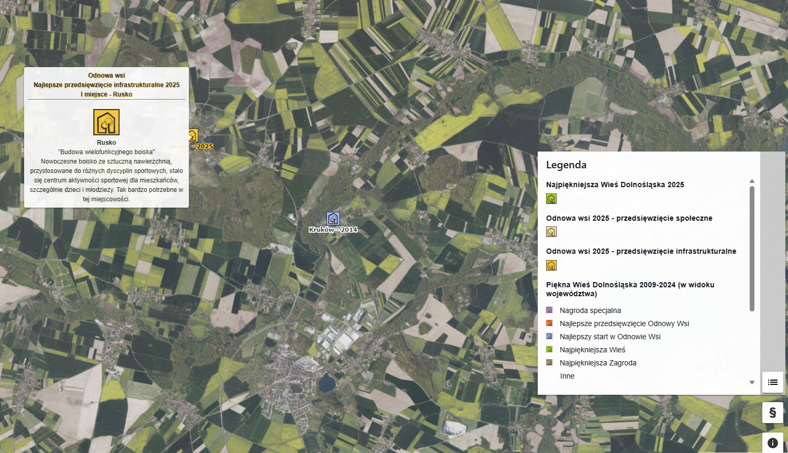Image resolution: width=788 pixels, height=453 pixels.
Task: Open the paragraph (§) regulations button
Action: pyautogui.click(x=772, y=413)
